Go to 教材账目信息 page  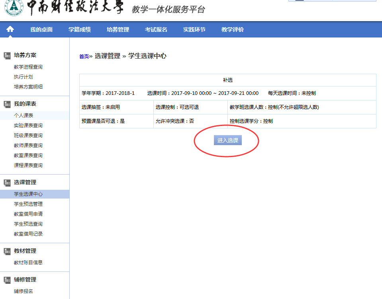[28, 263]
